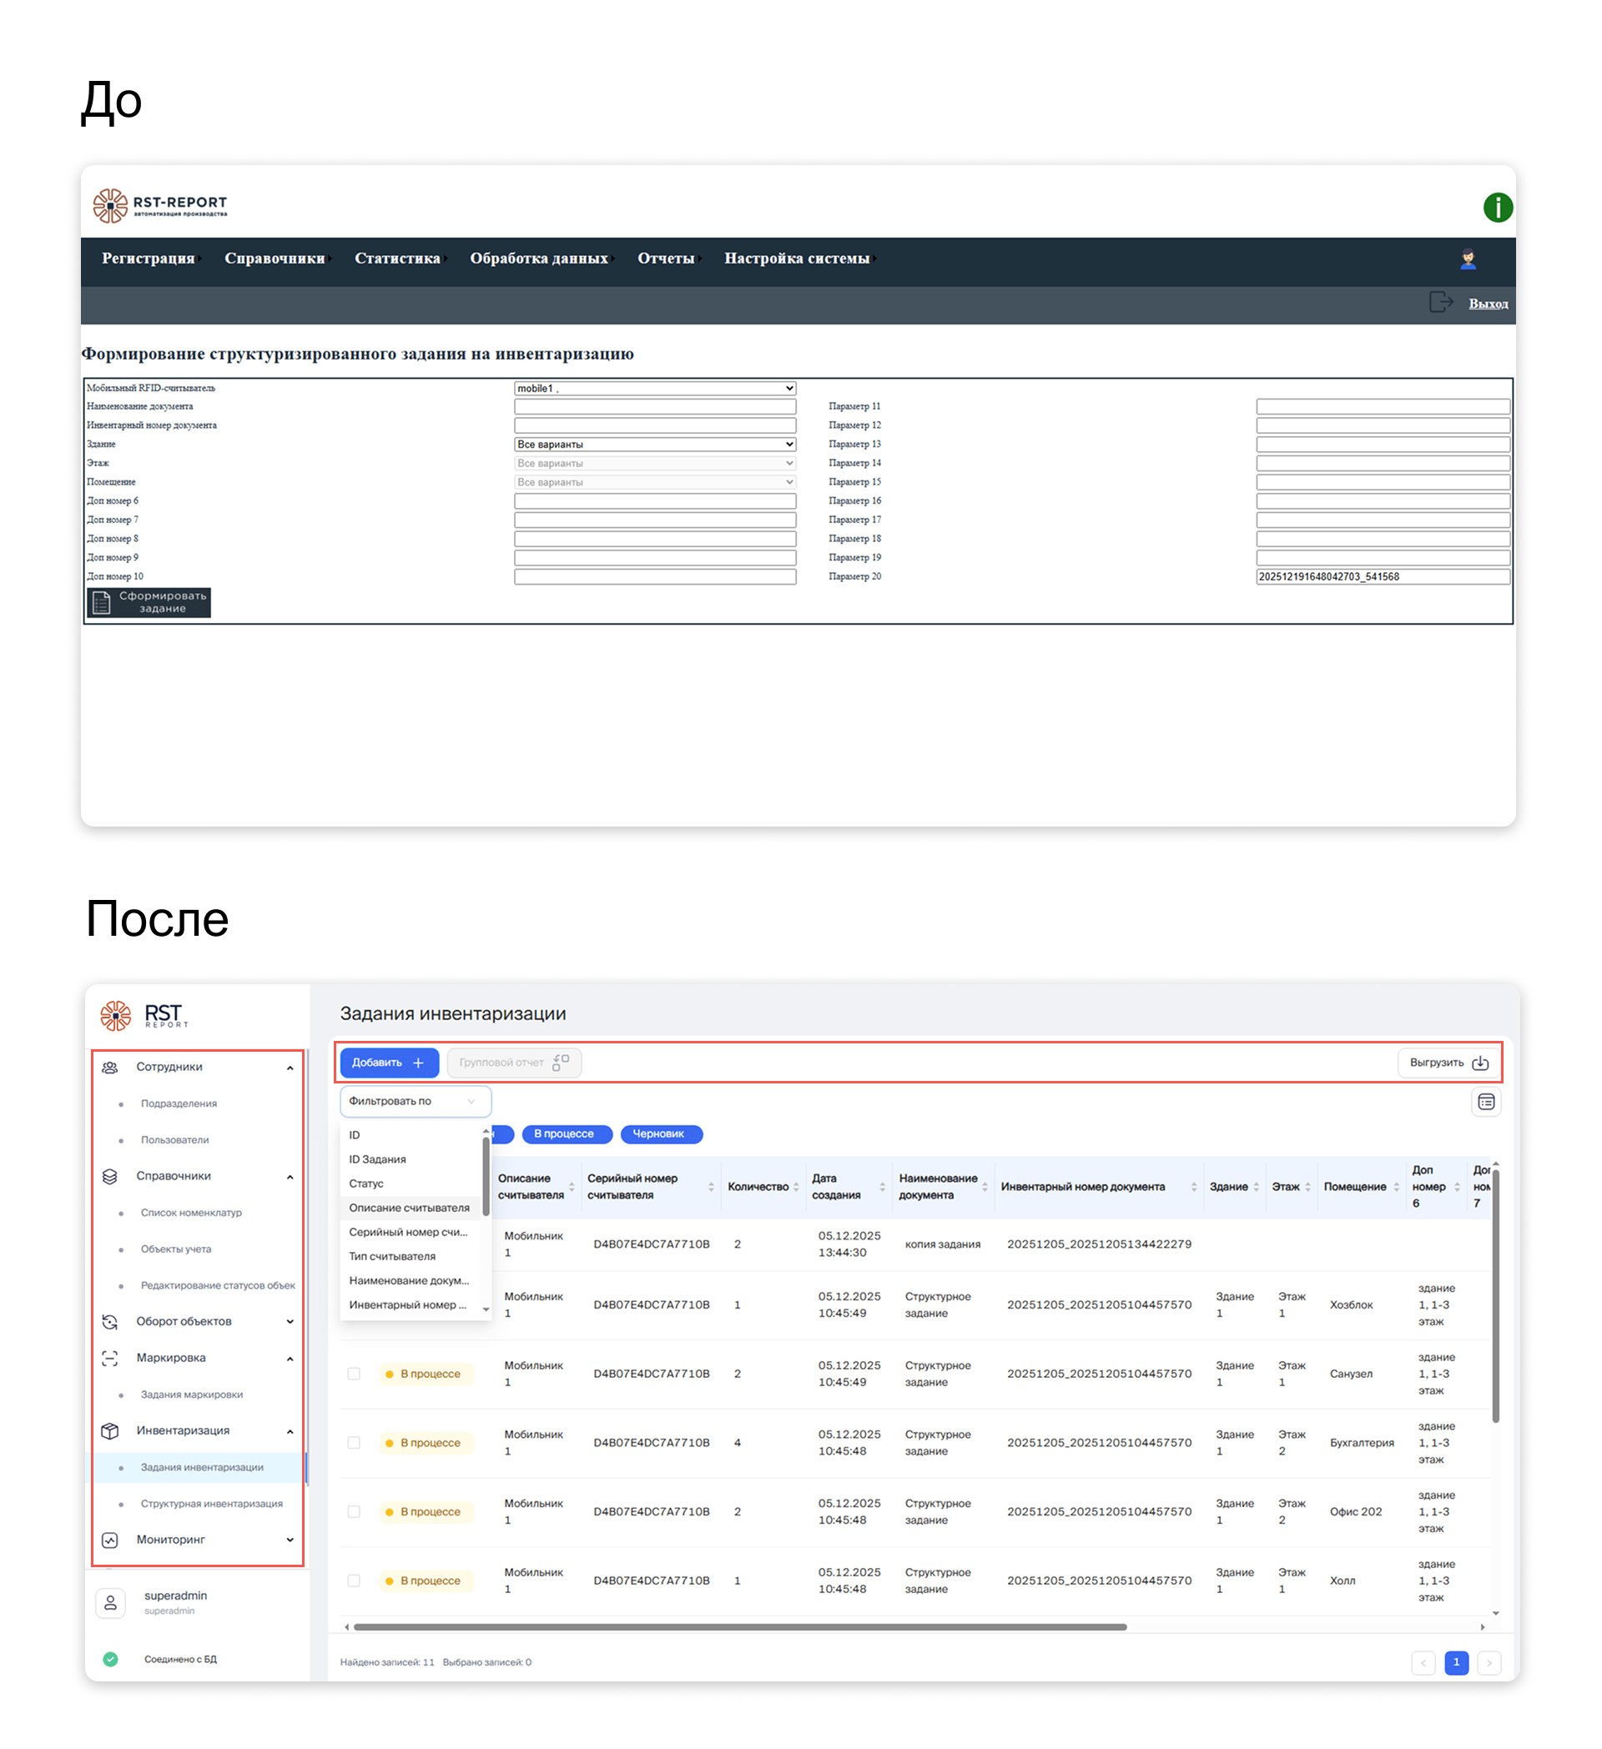Check the Санузел row checkbox
Image resolution: width=1602 pixels, height=1749 pixels.
point(354,1374)
